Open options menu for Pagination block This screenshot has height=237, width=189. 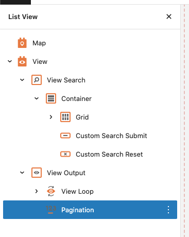point(168,210)
